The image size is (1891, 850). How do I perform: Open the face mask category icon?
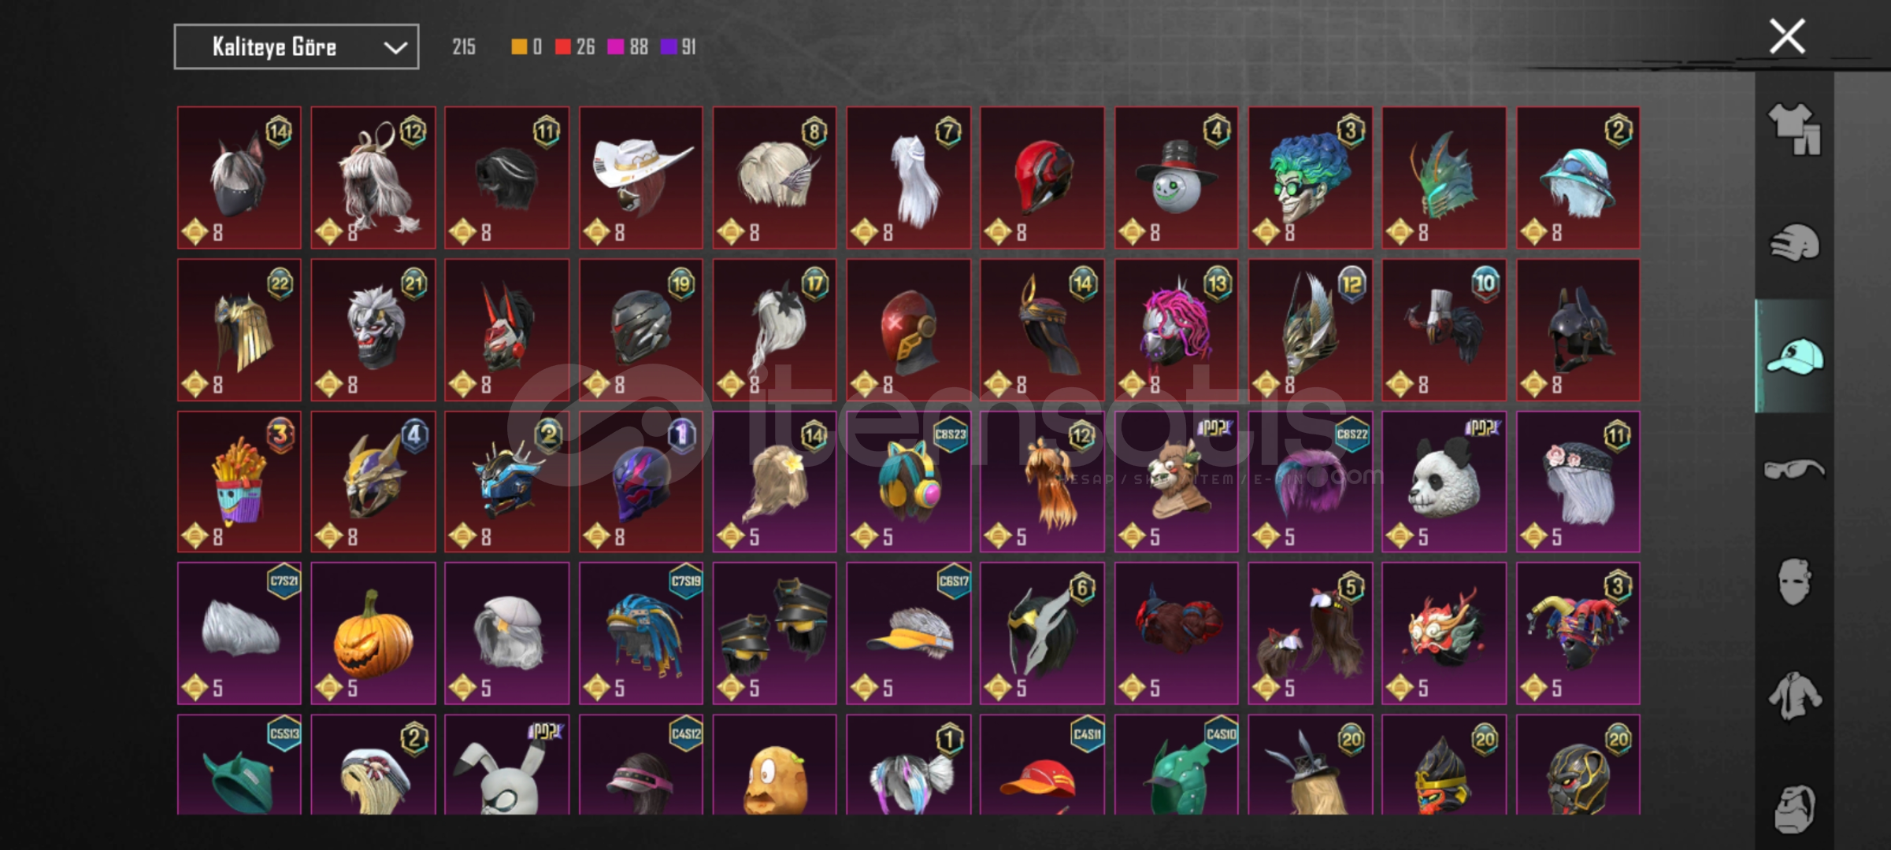[1794, 582]
